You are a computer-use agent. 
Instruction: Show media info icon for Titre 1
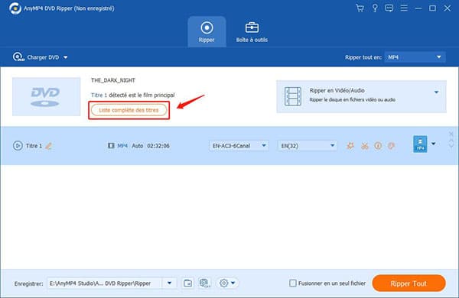point(378,146)
